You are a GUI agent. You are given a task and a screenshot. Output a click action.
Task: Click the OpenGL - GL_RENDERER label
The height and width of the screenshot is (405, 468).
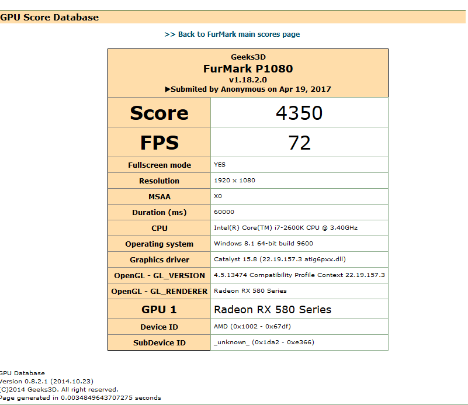tap(160, 292)
